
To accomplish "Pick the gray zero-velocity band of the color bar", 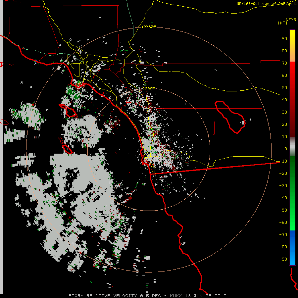I will [292, 147].
